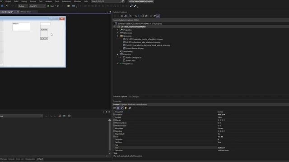Image resolution: width=289 pixels, height=162 pixels.
Task: Expand the Program.cs node
Action: click(117, 63)
